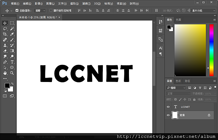Toggle type layer filter
Viewport: 218px width, 140px height.
click(200, 88)
